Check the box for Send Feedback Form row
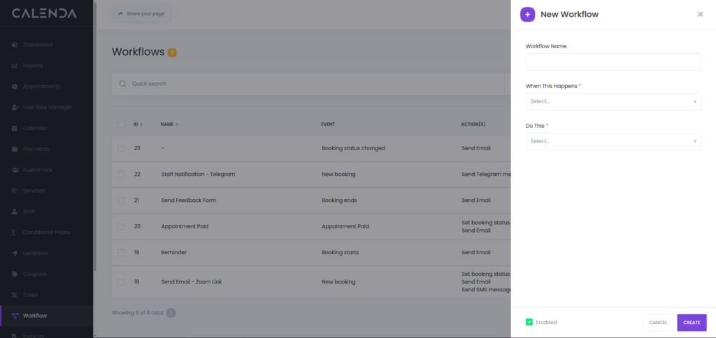 coord(121,200)
